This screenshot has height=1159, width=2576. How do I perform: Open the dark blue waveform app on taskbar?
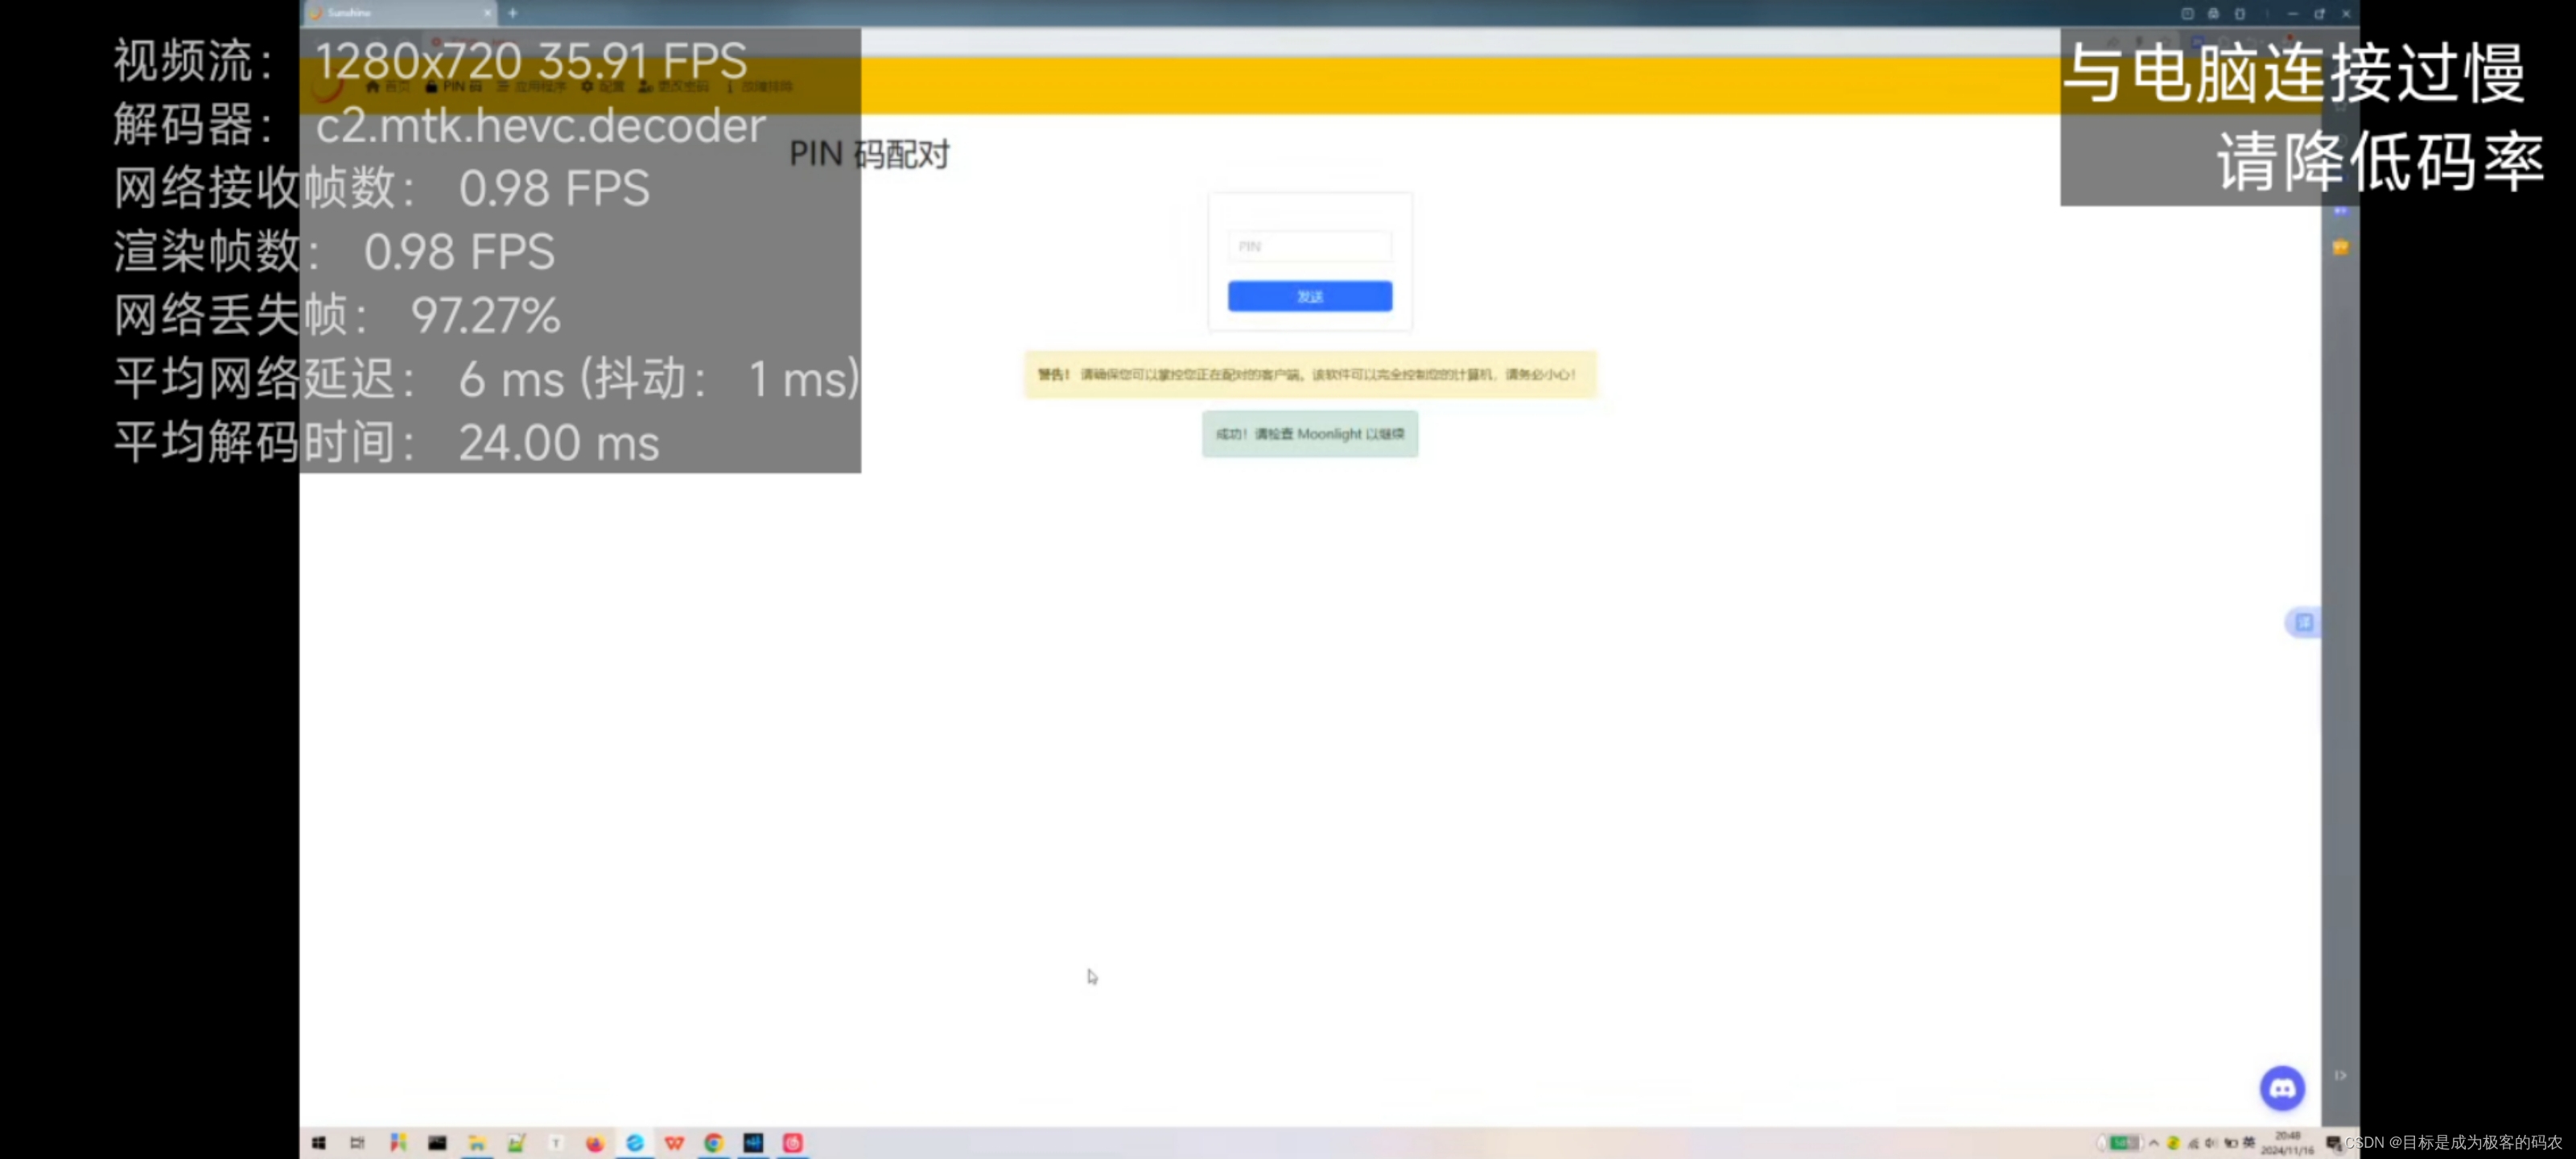pyautogui.click(x=753, y=1142)
